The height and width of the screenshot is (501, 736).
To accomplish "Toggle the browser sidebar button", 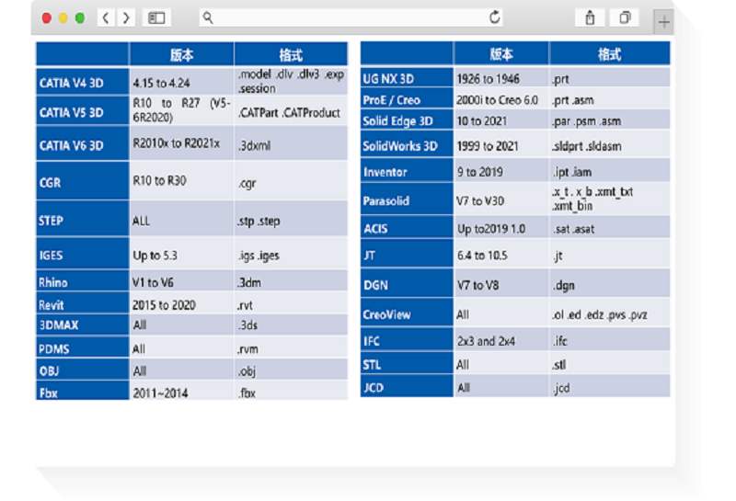I will (157, 17).
